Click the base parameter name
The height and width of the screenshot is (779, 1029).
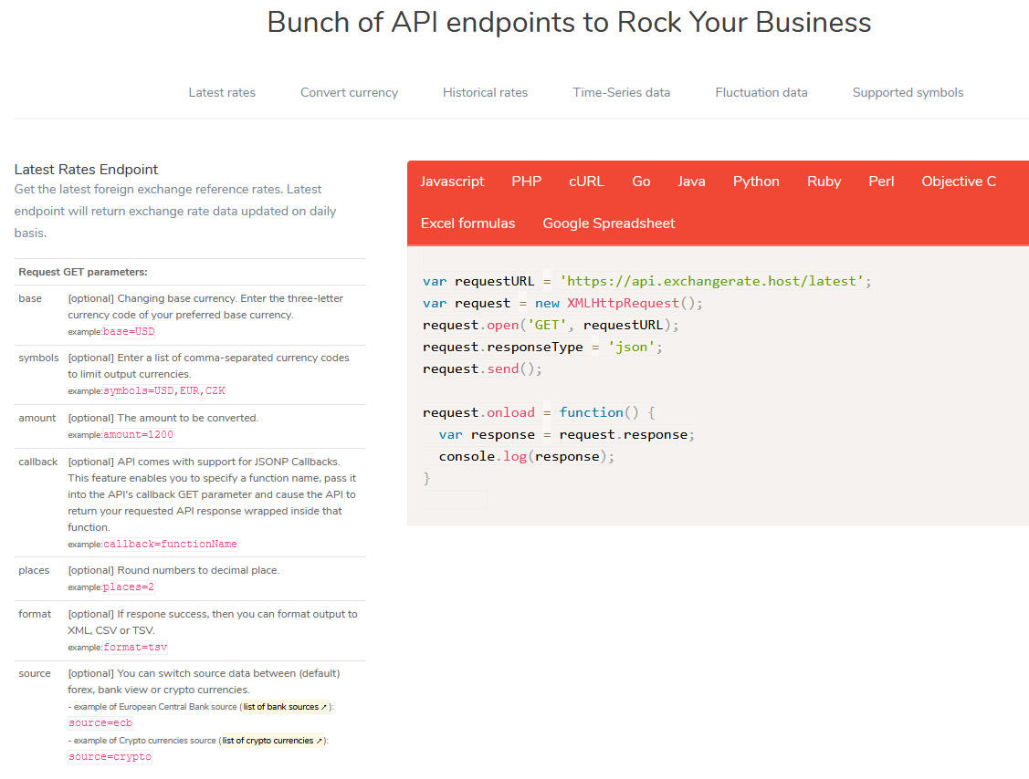coord(30,298)
